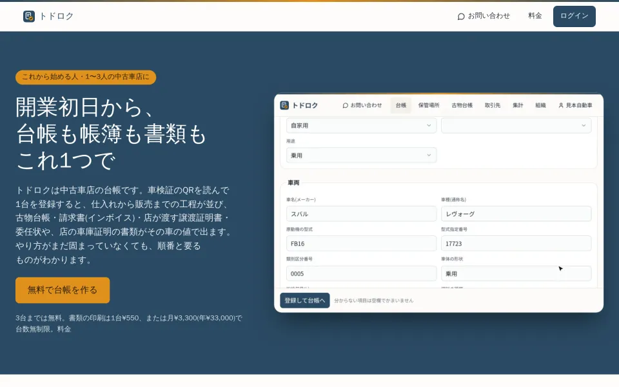Click the 車体の形状 field containing 乗用
Viewport: 619px width, 387px height.
[516, 273]
